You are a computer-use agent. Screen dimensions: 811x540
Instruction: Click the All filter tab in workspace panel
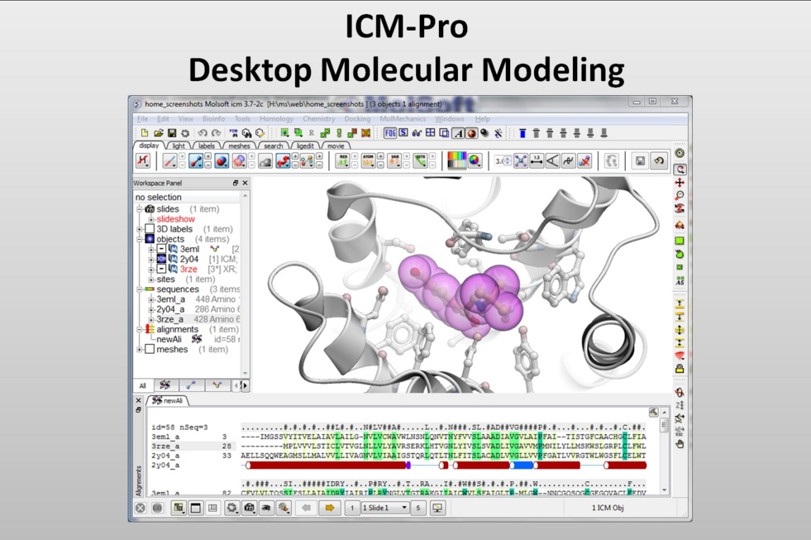click(x=143, y=385)
